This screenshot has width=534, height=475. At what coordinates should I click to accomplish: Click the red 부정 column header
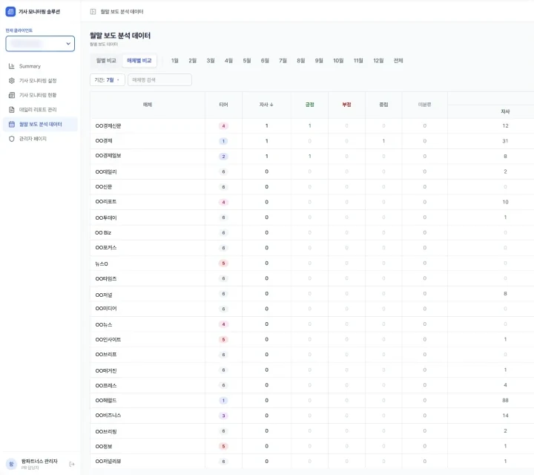(346, 105)
